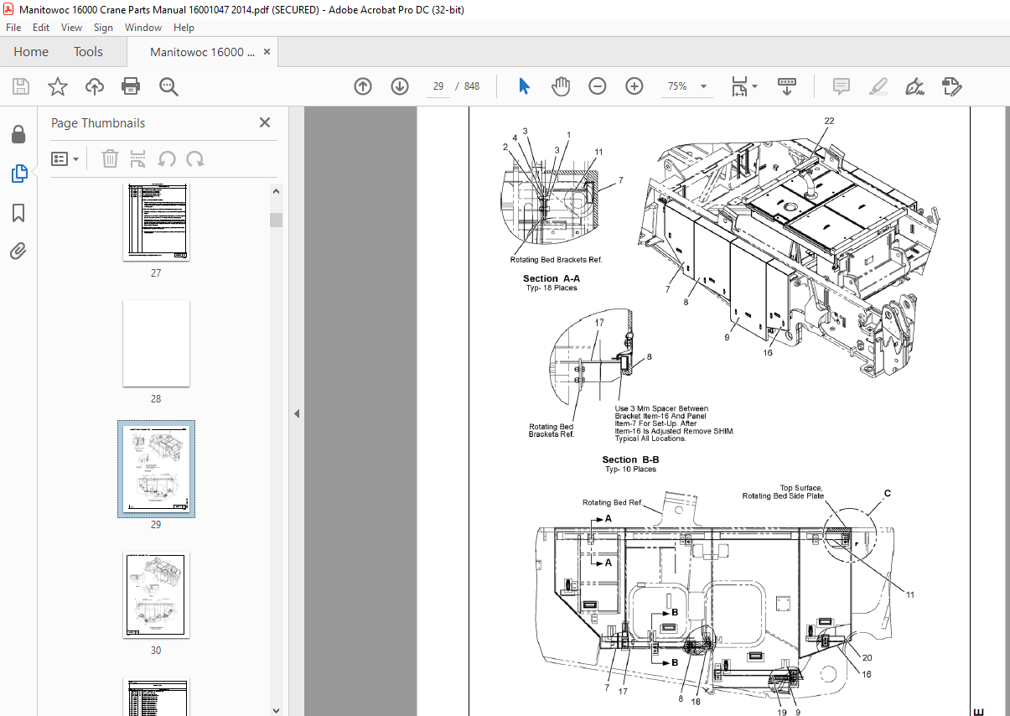Switch to the Tools tab

coord(88,52)
